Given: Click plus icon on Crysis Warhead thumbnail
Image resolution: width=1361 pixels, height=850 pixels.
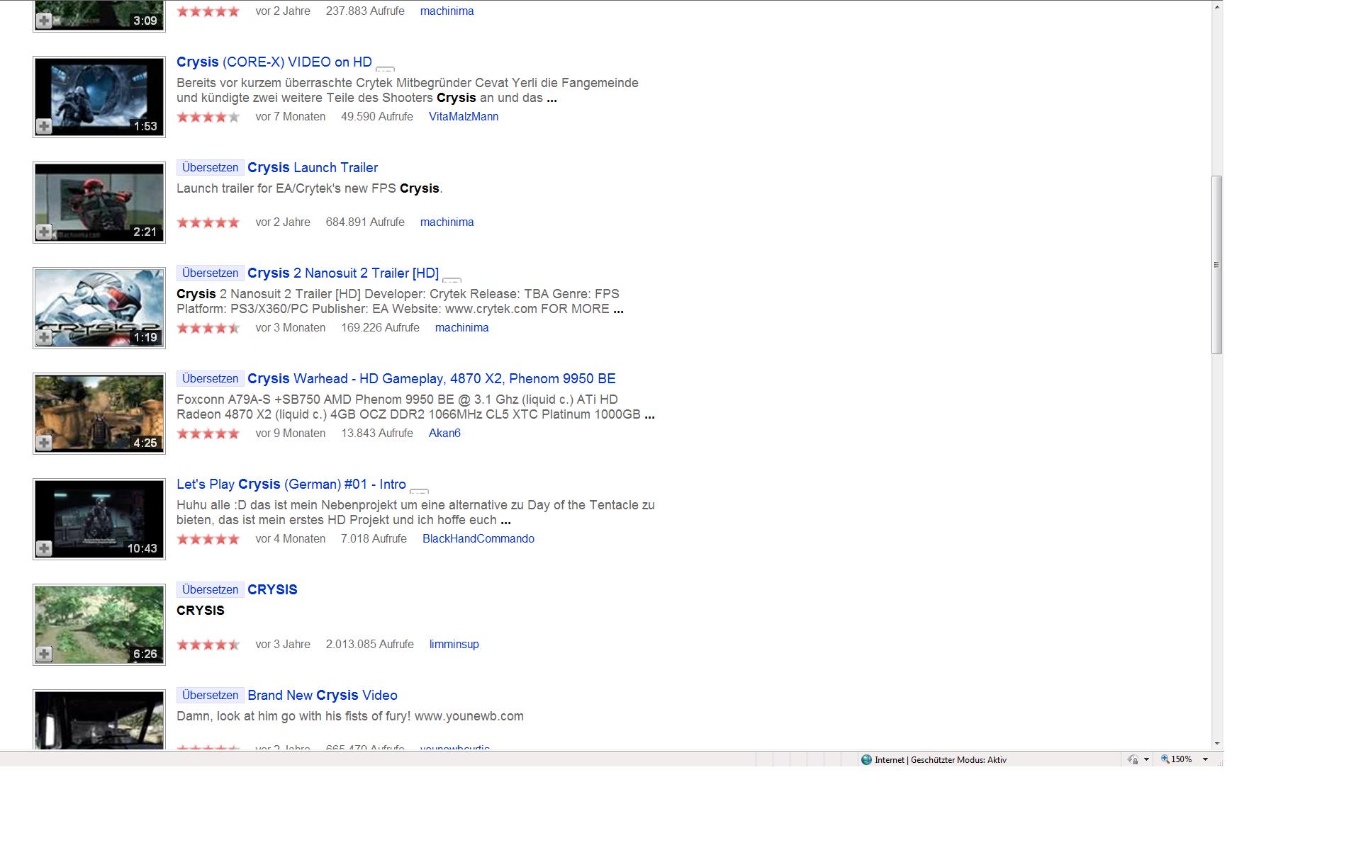Looking at the screenshot, I should coord(44,443).
